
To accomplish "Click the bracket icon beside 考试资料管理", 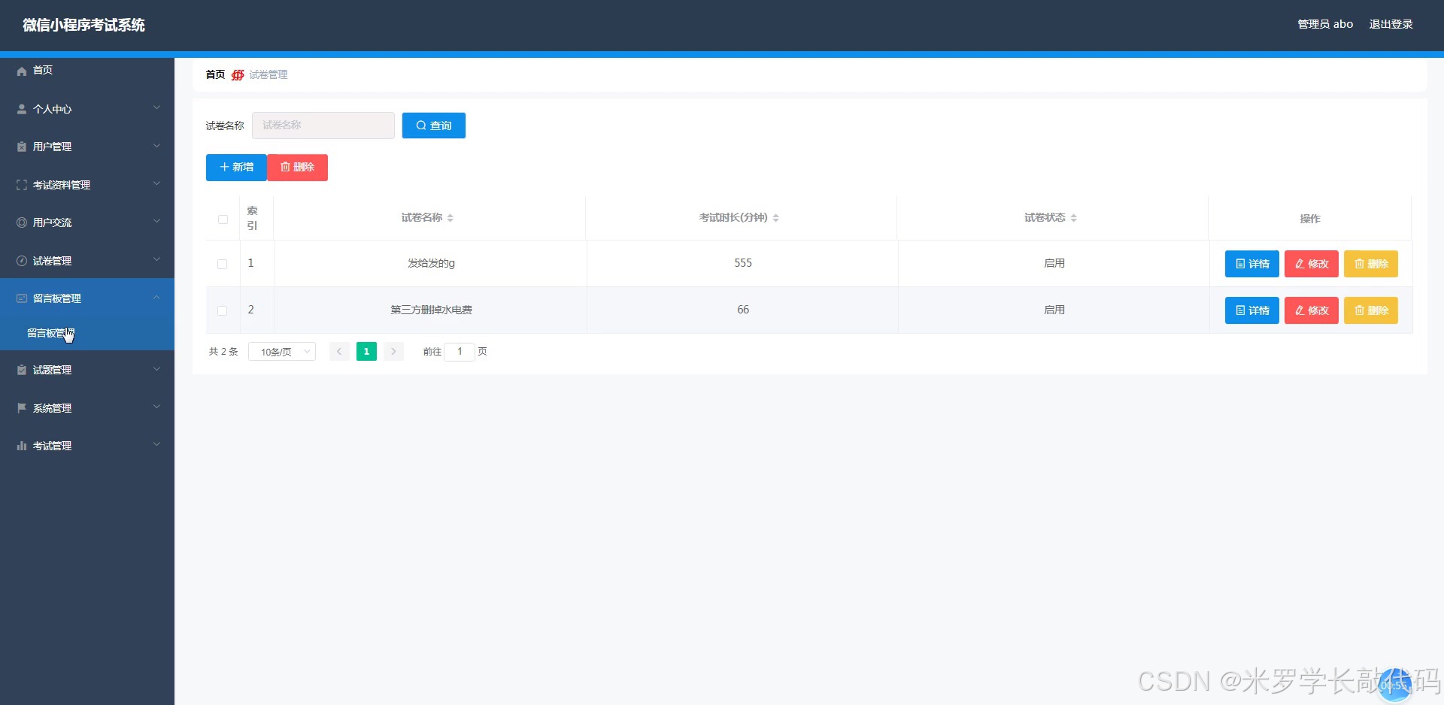I will pos(22,185).
